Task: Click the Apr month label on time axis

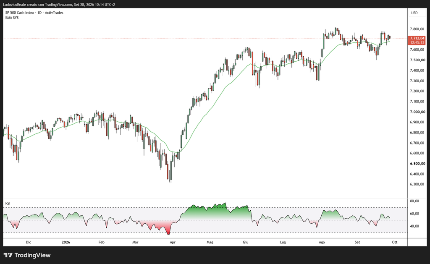Action: (173, 242)
